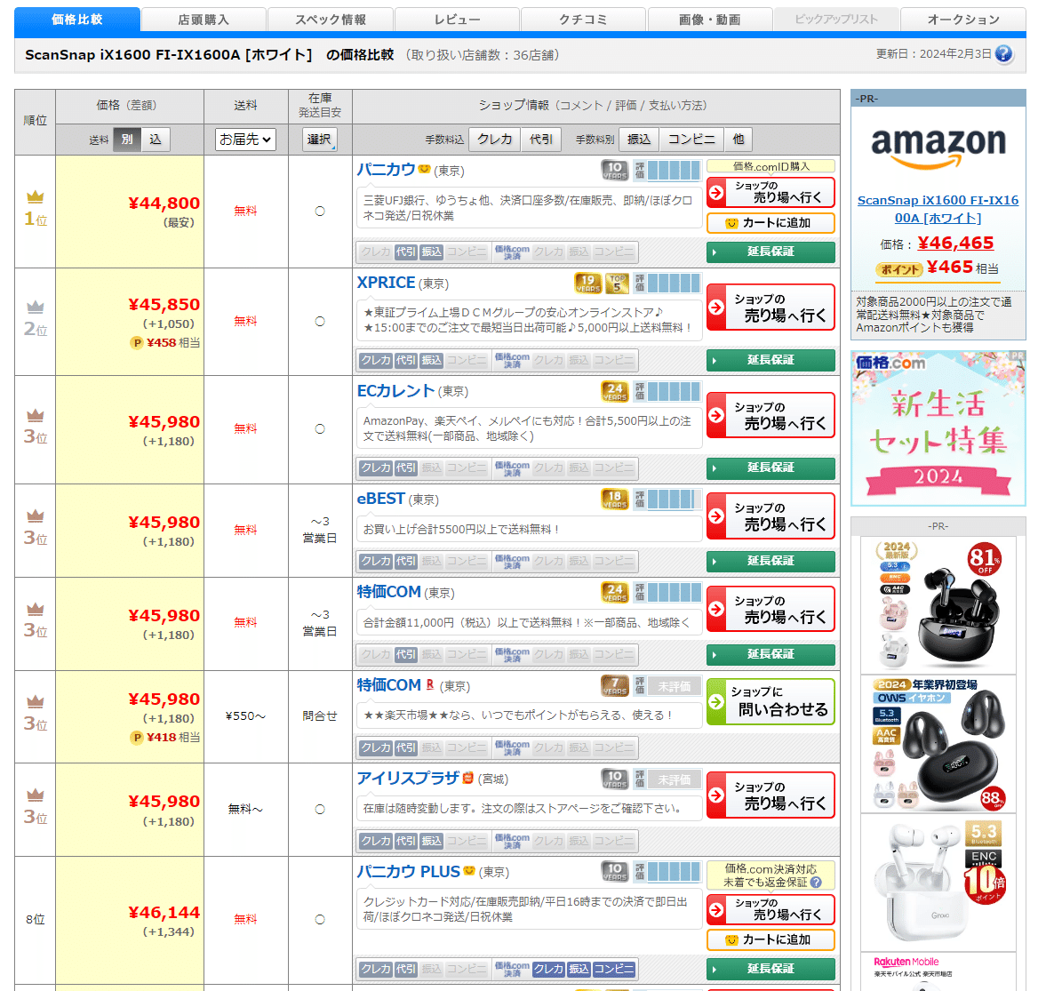Click the gold crown icon for rank 1
This screenshot has width=1038, height=991.
pos(35,196)
